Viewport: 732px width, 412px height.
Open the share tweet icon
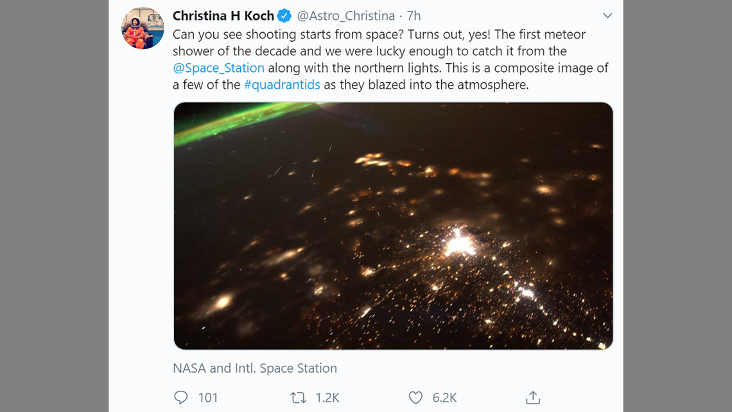[x=533, y=398]
